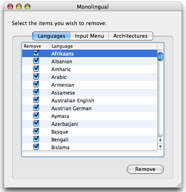Viewport: 186px width, 192px height.
Task: Select the Amharic row
Action: tap(90, 69)
